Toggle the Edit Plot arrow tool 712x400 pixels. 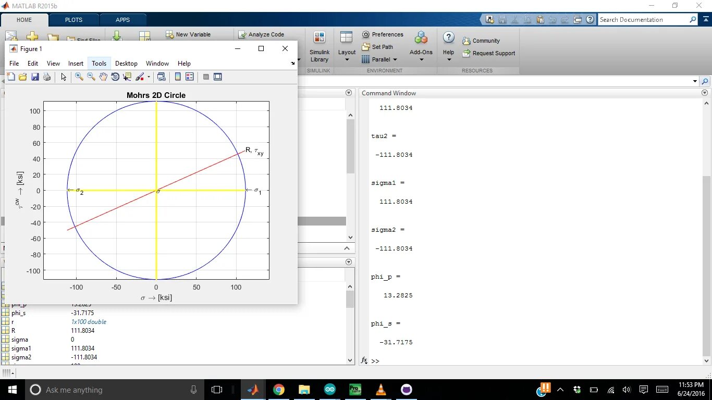coord(64,77)
